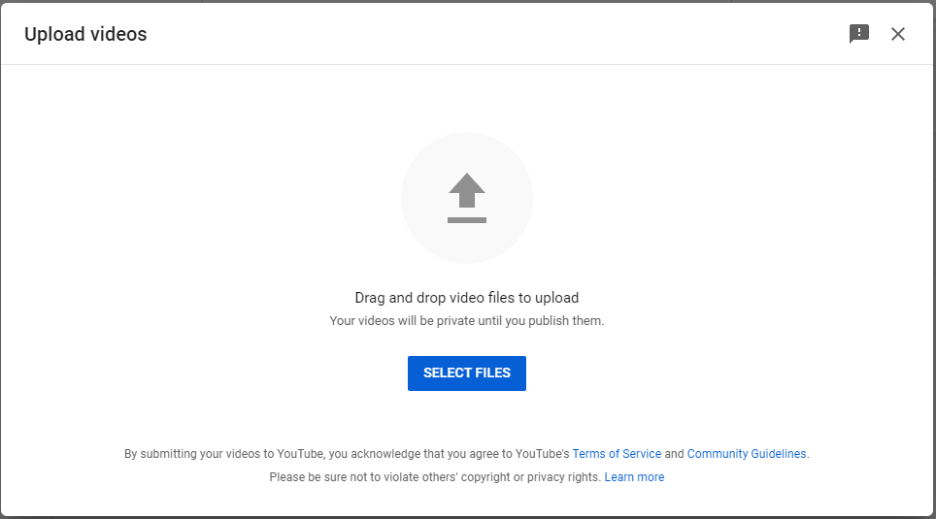
Task: Learn more about copyright and privacy rights
Action: tap(634, 477)
